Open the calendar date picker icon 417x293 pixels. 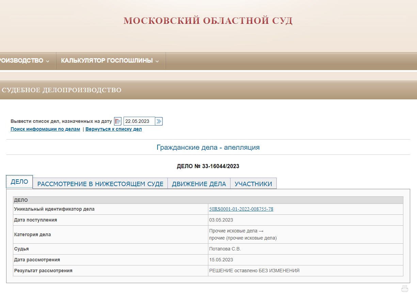(118, 121)
